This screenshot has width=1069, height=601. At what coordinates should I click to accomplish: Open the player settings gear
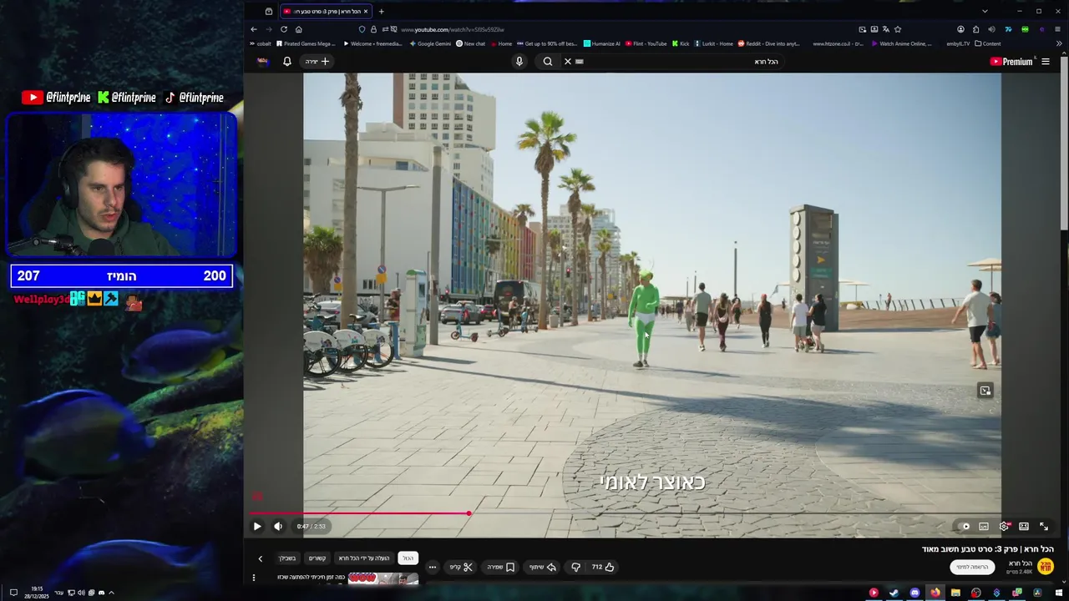(1004, 526)
